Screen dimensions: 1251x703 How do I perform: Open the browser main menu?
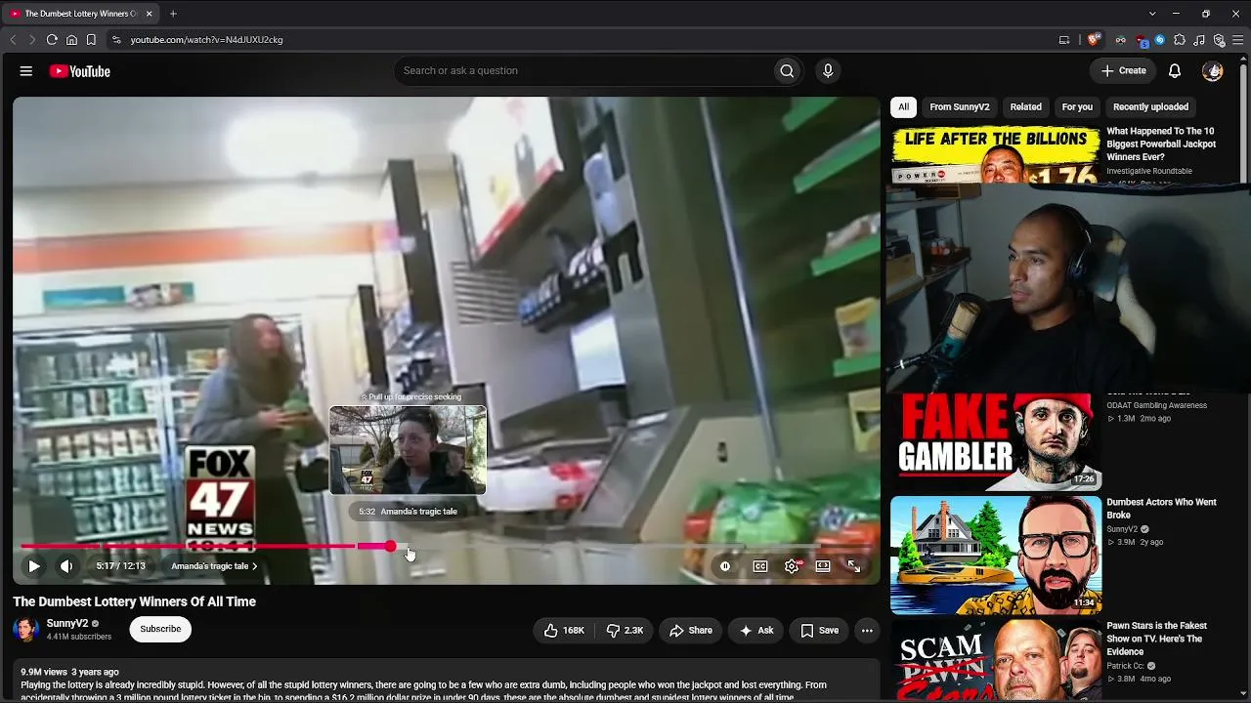tap(1237, 40)
